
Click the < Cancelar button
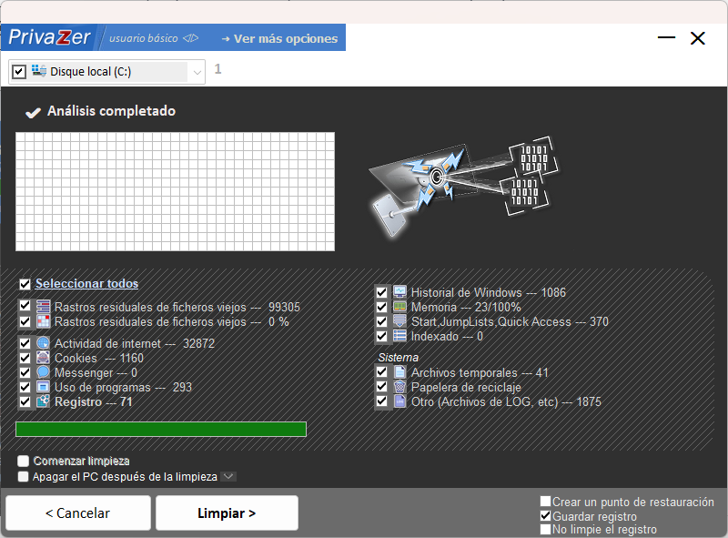pyautogui.click(x=78, y=513)
